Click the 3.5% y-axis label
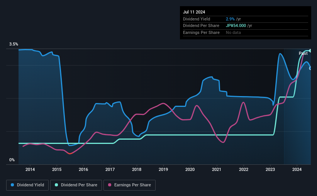 point(14,44)
